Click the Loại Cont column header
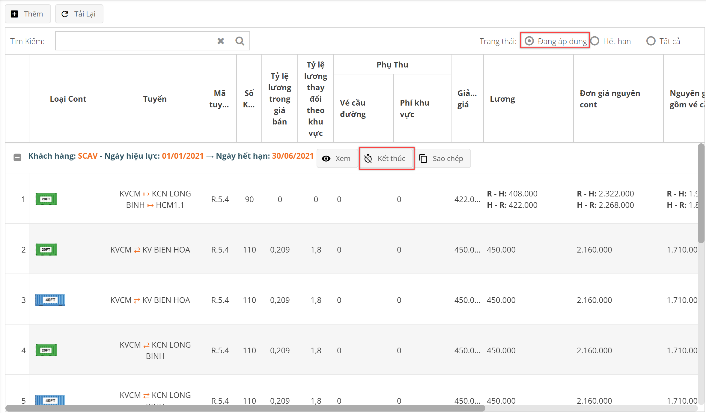The width and height of the screenshot is (706, 413). point(68,99)
